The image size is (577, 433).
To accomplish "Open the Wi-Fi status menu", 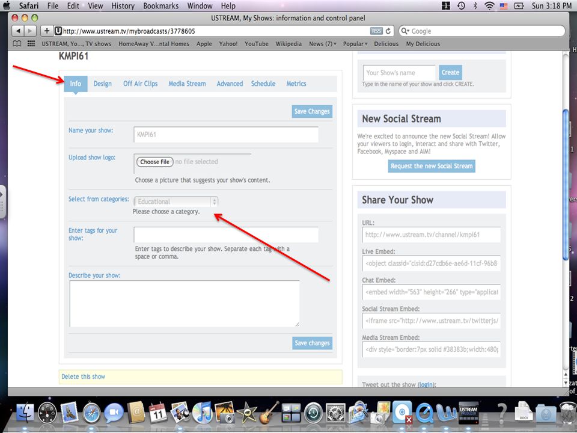I will (489, 5).
